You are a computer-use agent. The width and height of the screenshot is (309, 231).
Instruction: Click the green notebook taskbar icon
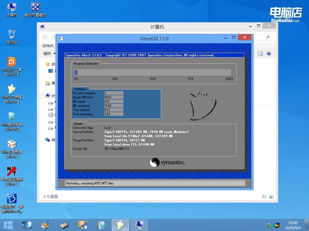[101, 225]
